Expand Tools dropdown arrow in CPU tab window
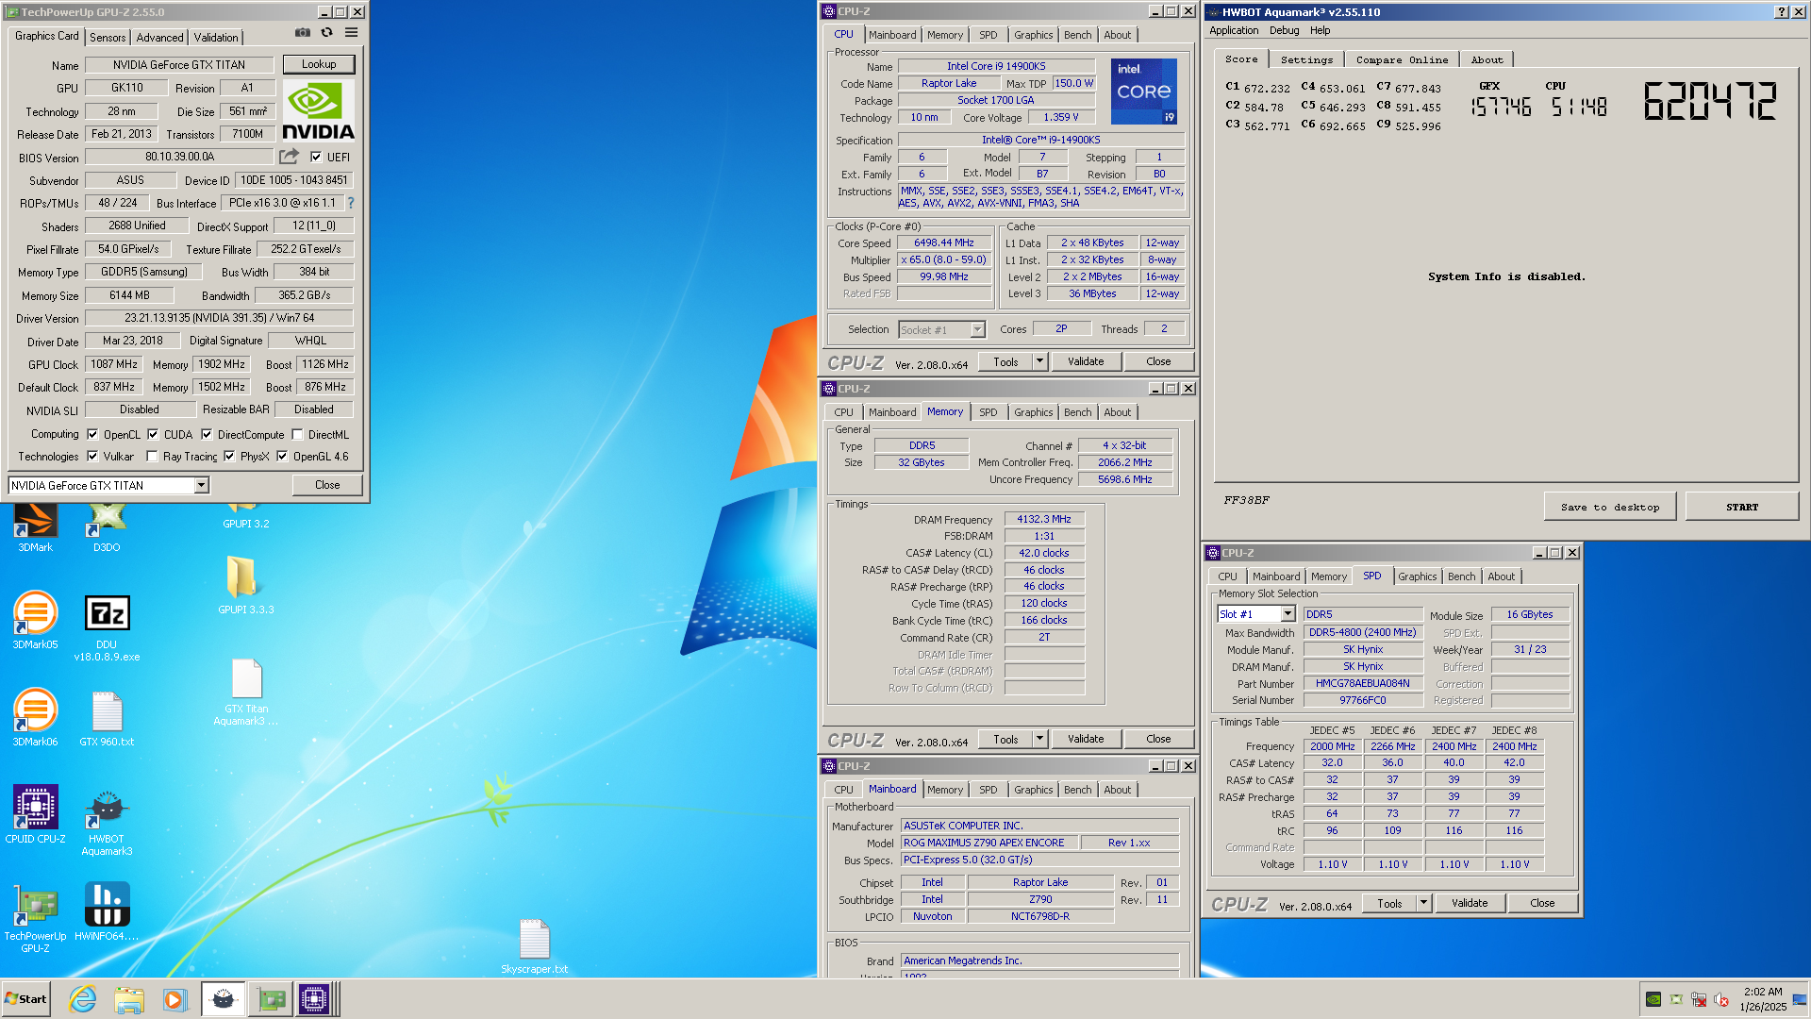Image resolution: width=1811 pixels, height=1019 pixels. (1039, 361)
